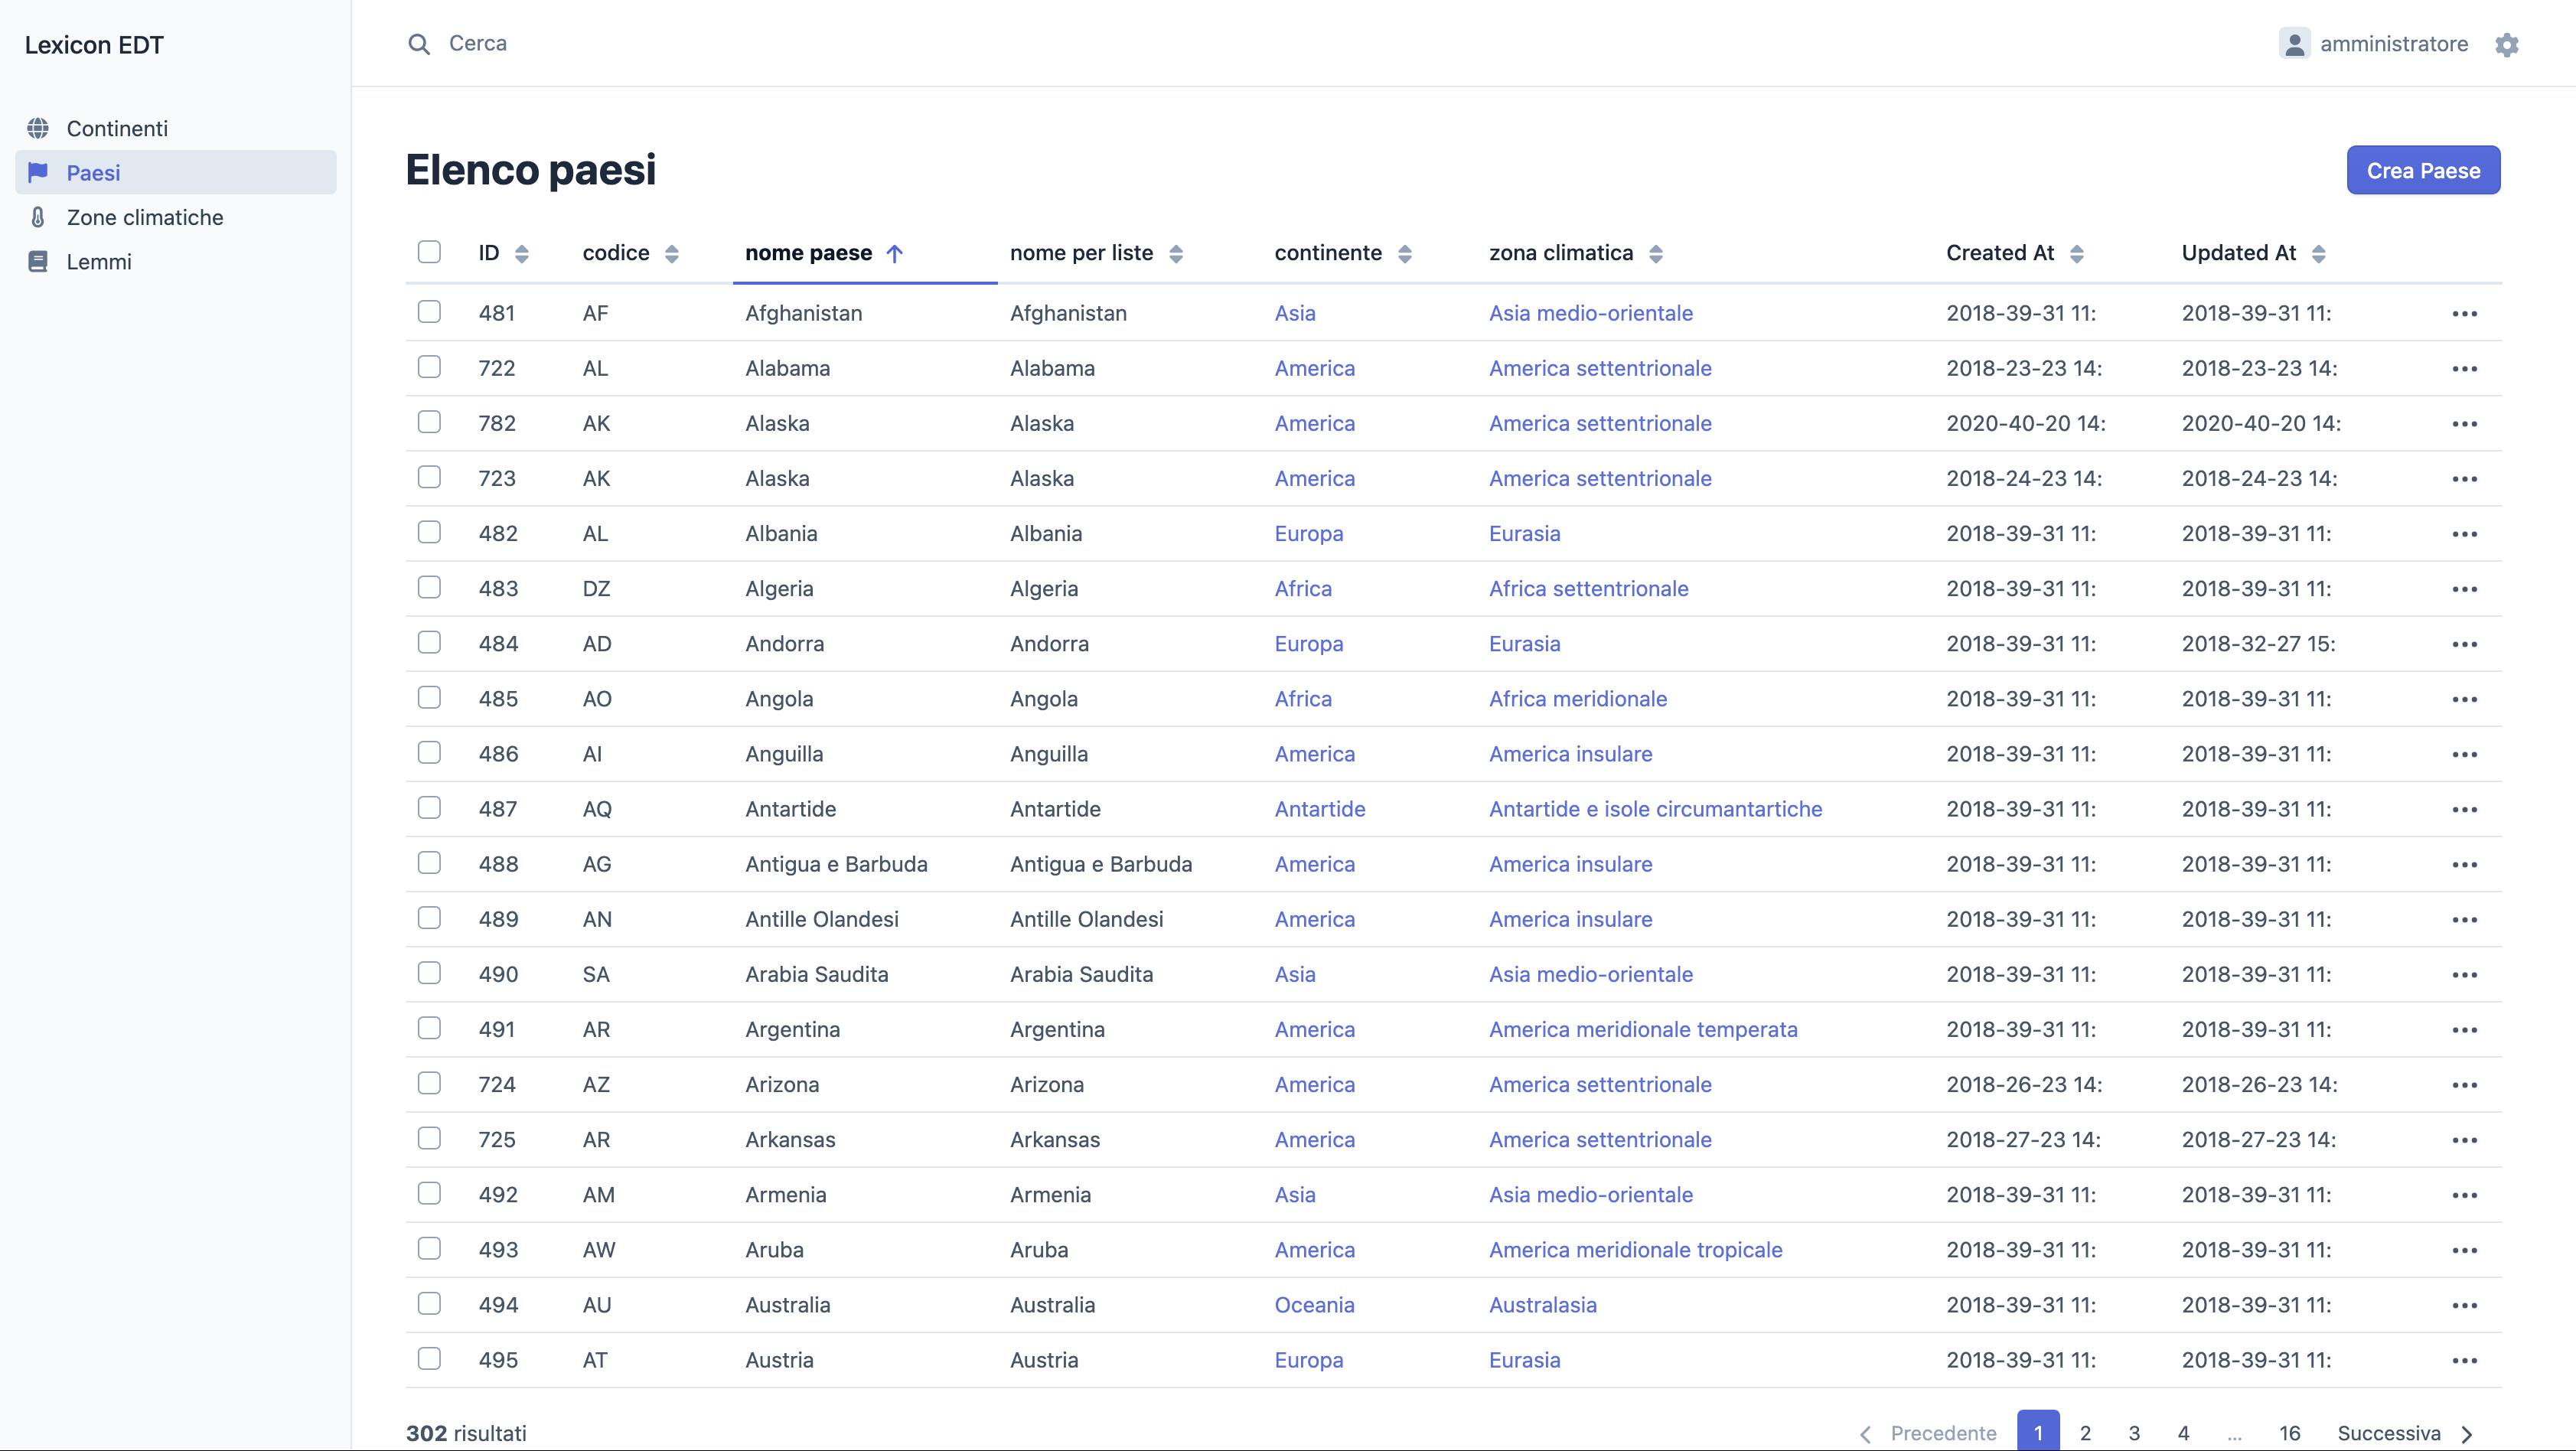Go to Lemmi sidebar section

coord(99,262)
